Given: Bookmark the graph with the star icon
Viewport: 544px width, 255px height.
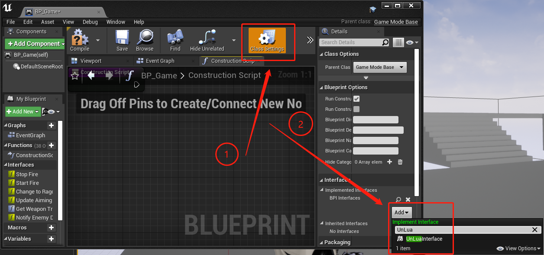Looking at the screenshot, I should pos(75,76).
